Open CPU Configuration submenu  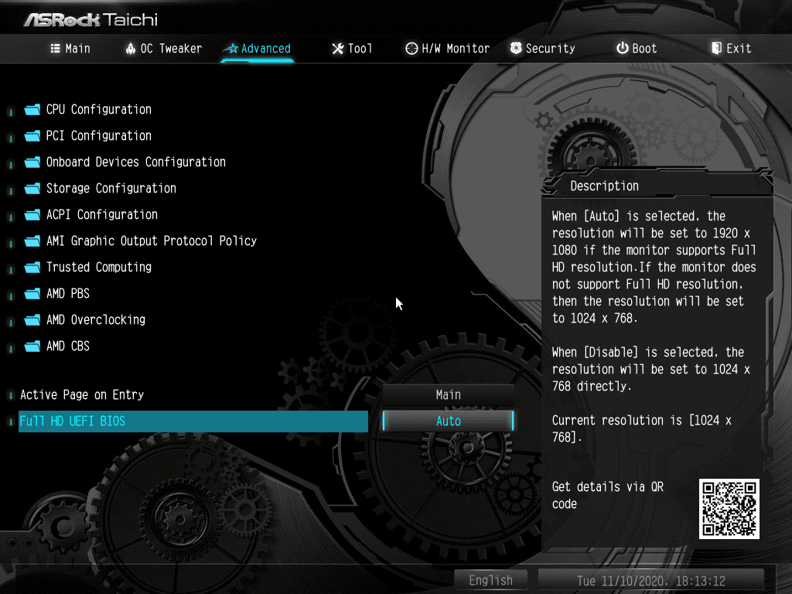point(99,110)
